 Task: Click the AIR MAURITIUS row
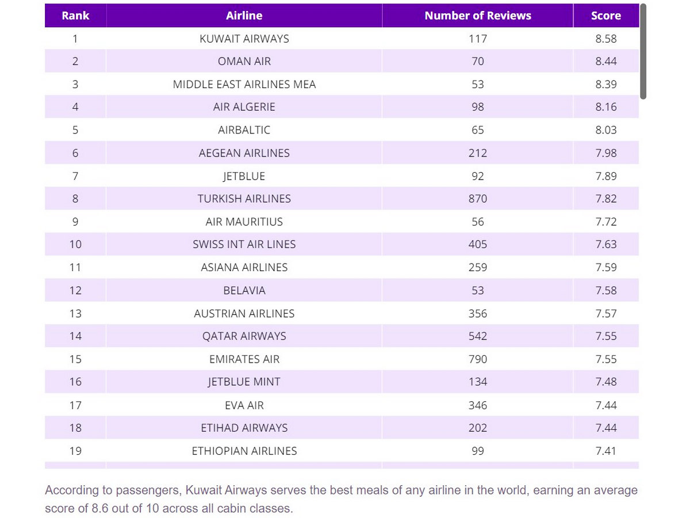pyautogui.click(x=342, y=222)
